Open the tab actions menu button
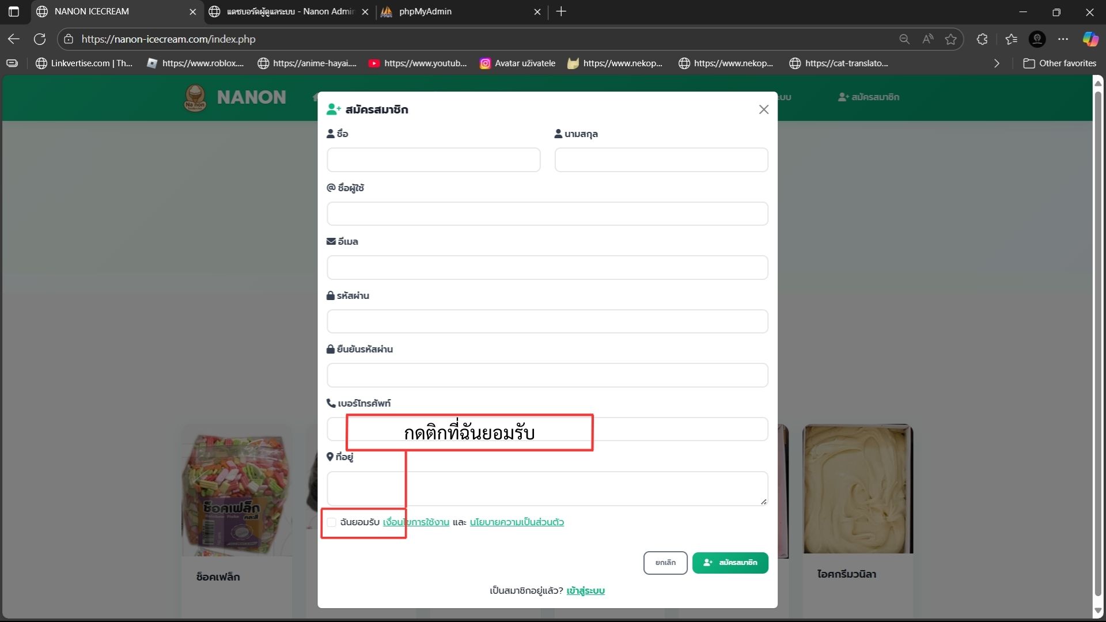This screenshot has width=1106, height=622. (x=14, y=12)
